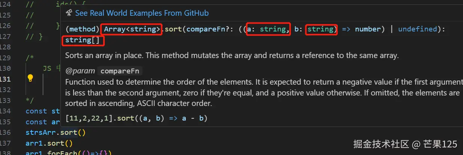Click the string[] return type in the tooltip
Screen dimensions: 463x155
pyautogui.click(x=82, y=40)
